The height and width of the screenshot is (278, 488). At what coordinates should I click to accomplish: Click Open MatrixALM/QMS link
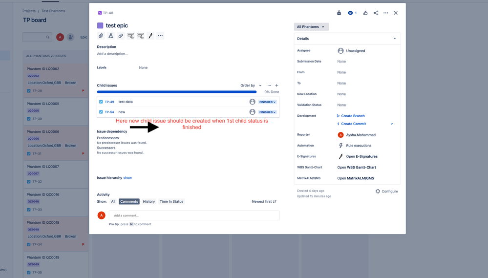[356, 178]
